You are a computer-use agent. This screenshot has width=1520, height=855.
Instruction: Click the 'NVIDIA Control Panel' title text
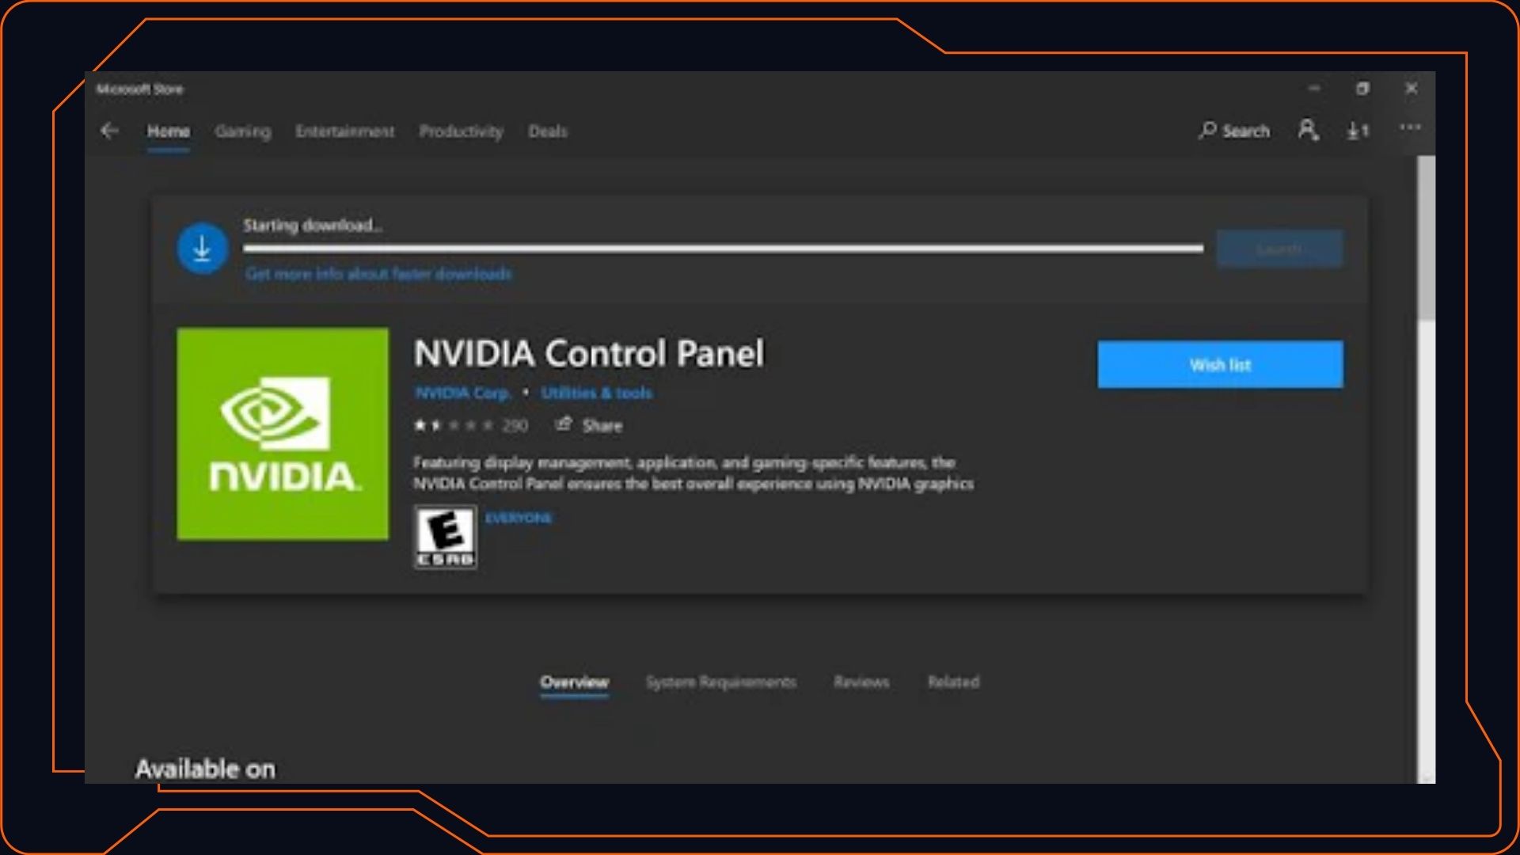tap(589, 353)
